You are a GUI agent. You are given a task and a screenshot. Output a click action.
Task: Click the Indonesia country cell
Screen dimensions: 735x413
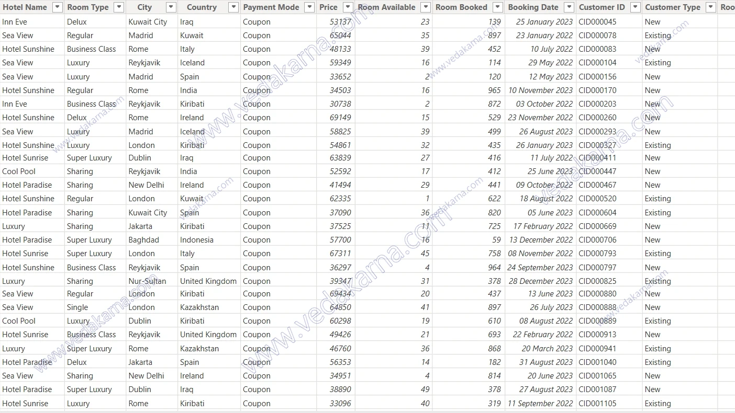pos(197,240)
